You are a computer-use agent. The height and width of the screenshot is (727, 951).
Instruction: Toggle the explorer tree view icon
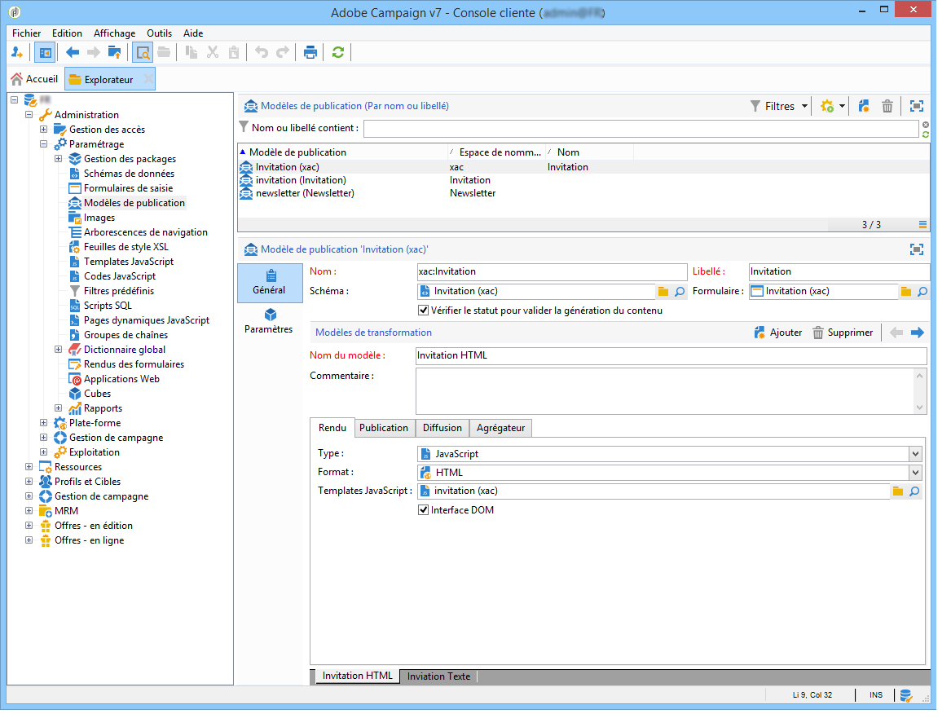(45, 53)
